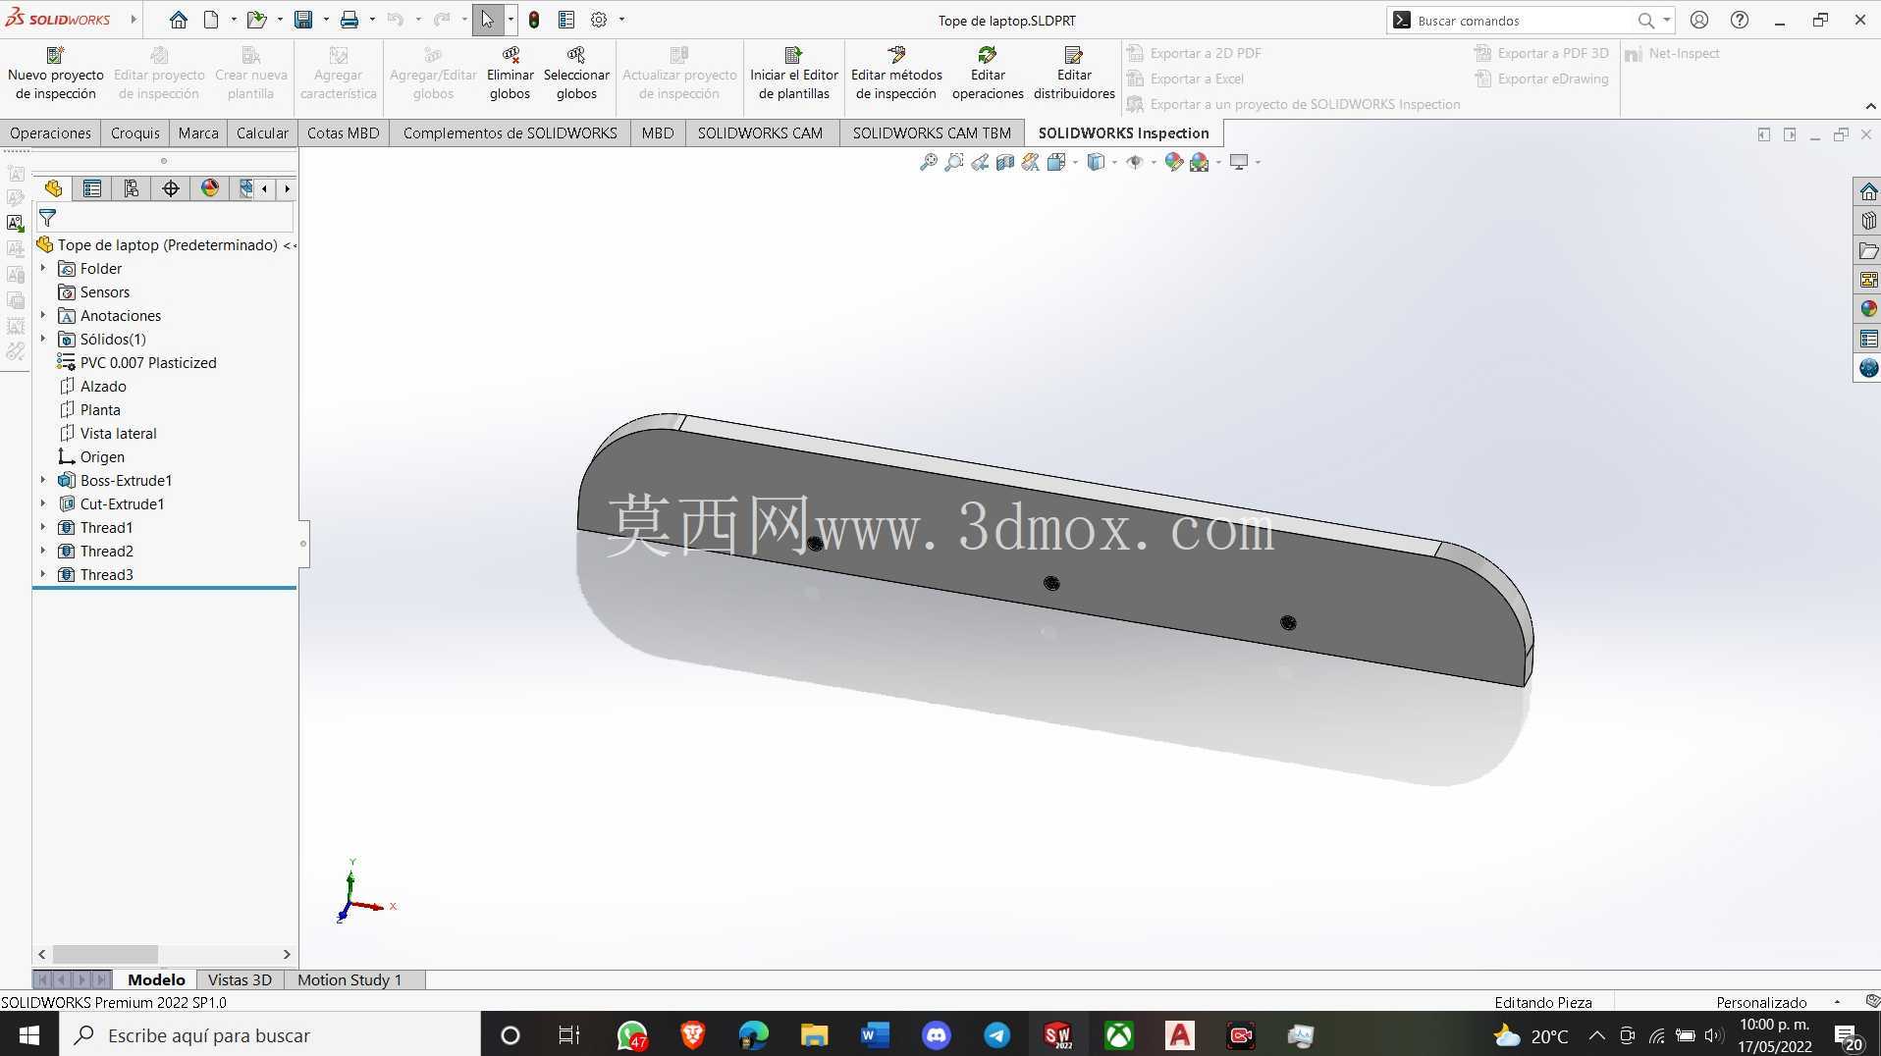Switch to the Operaciones tab

[x=50, y=132]
